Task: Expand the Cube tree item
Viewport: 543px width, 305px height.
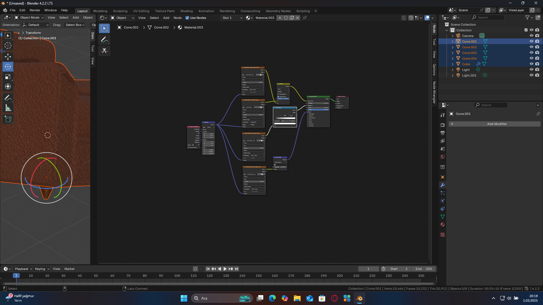Action: tap(453, 64)
